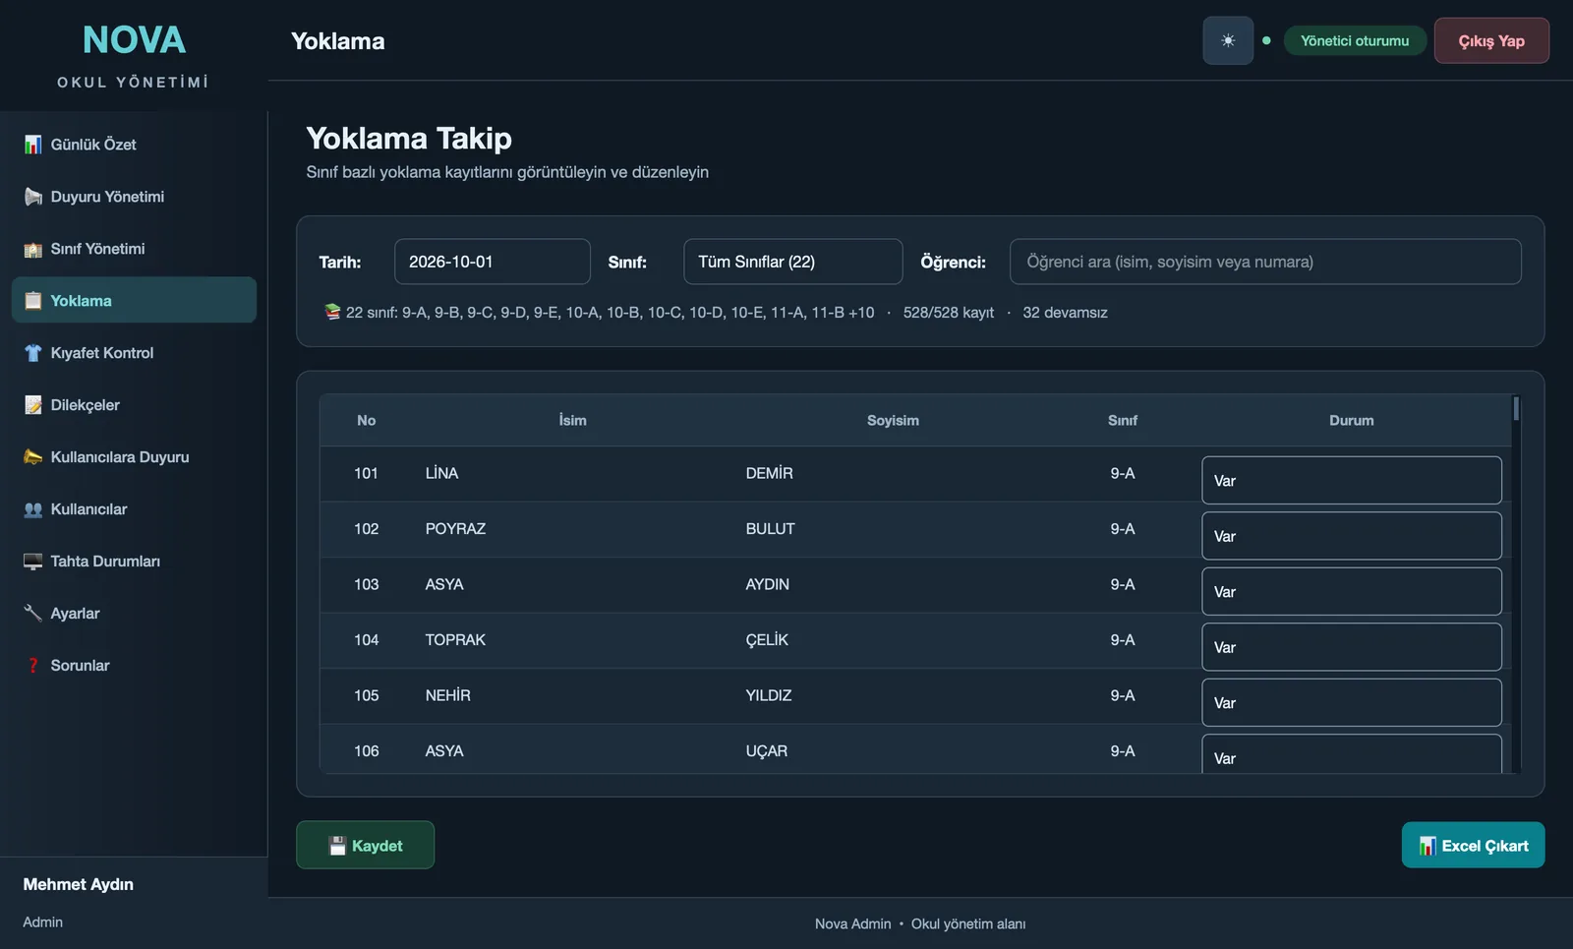This screenshot has height=949, width=1573.
Task: Go to Duyuru Yönetimi page
Action: (x=134, y=197)
